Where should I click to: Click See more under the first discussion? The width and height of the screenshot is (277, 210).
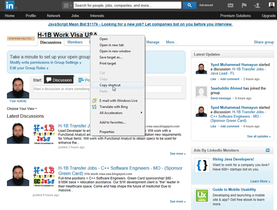pyautogui.click(x=178, y=154)
